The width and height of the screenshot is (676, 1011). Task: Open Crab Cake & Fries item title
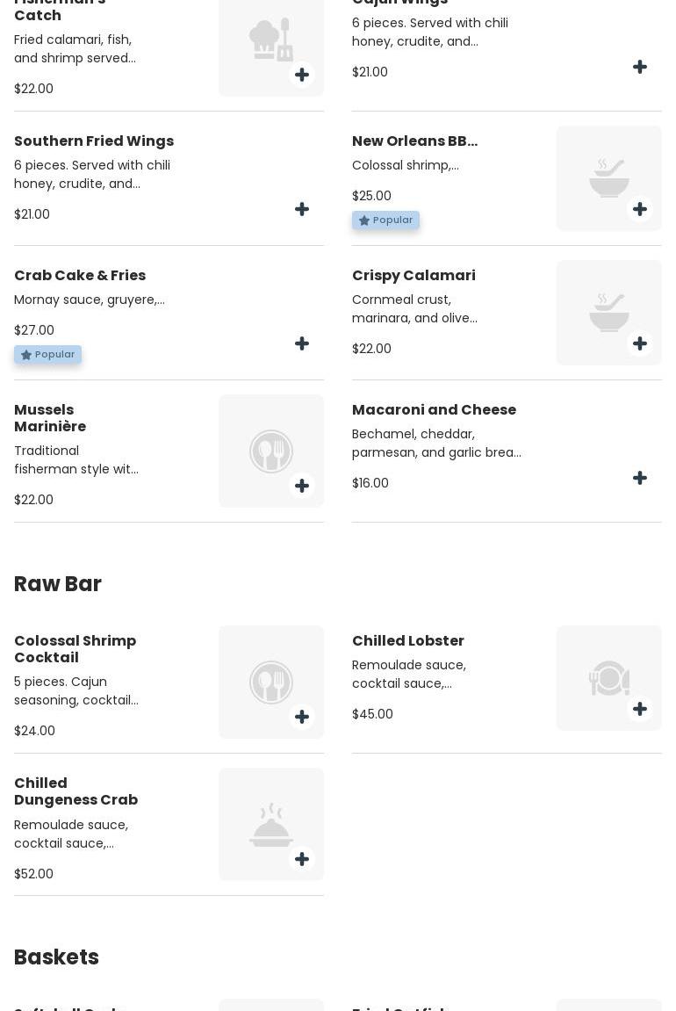(x=80, y=276)
